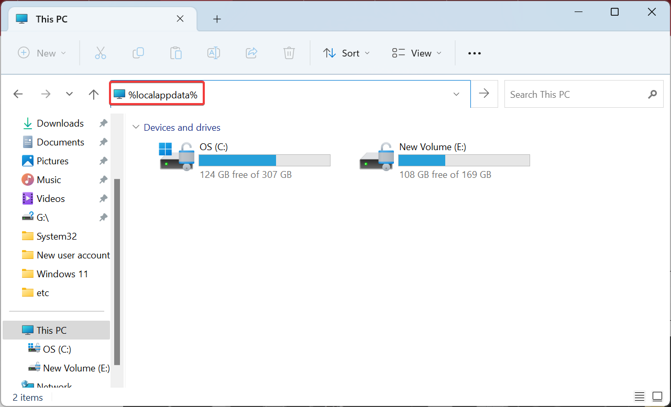Collapse the Devices and drives group
The height and width of the screenshot is (407, 671).
pos(136,127)
